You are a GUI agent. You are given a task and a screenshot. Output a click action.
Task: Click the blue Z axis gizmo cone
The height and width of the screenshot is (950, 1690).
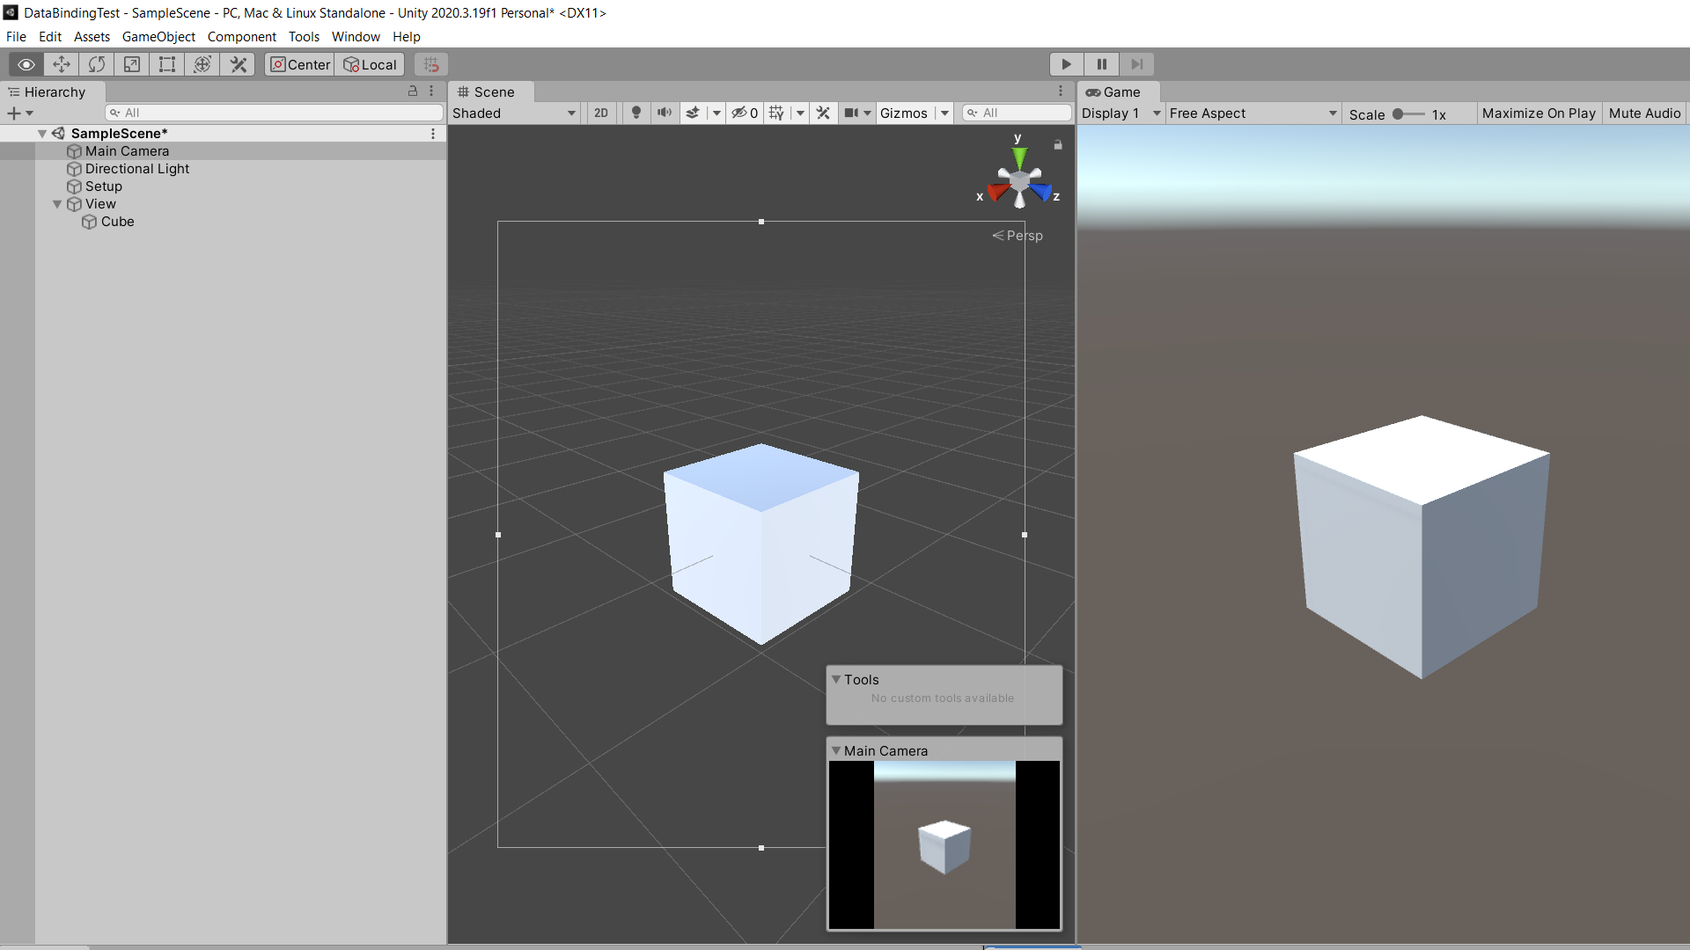(x=1041, y=192)
